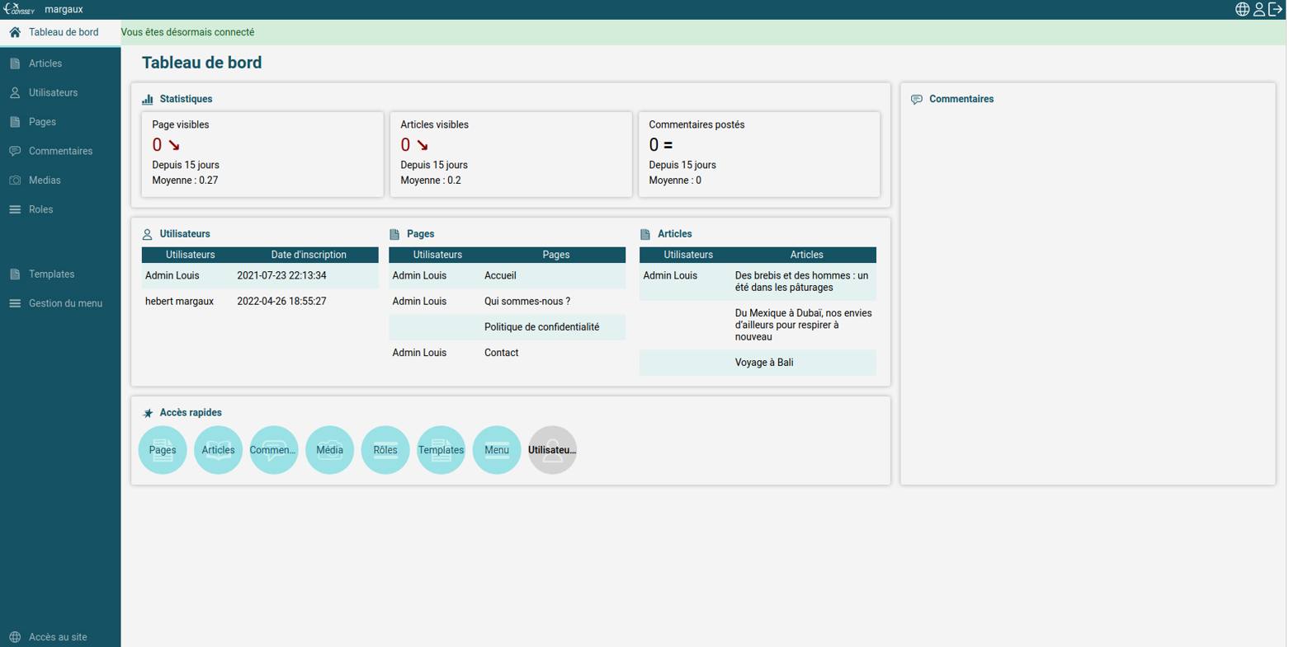Open the Menu quick access circle
1289x647 pixels.
coord(497,450)
